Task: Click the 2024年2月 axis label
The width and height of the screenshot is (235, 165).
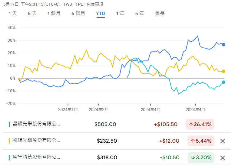Action: click(x=99, y=110)
